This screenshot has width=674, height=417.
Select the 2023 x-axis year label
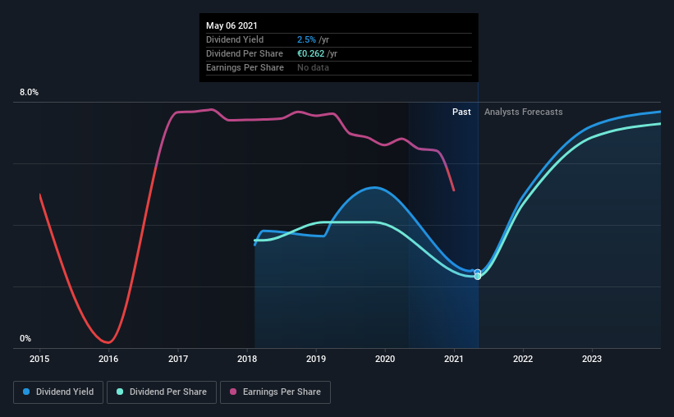pyautogui.click(x=592, y=359)
